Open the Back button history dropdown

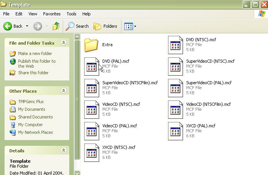point(27,26)
